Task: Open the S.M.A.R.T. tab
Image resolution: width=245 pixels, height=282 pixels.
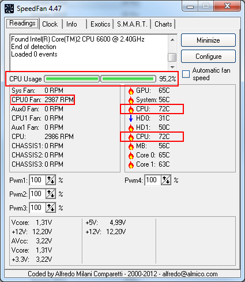Action: tap(132, 24)
